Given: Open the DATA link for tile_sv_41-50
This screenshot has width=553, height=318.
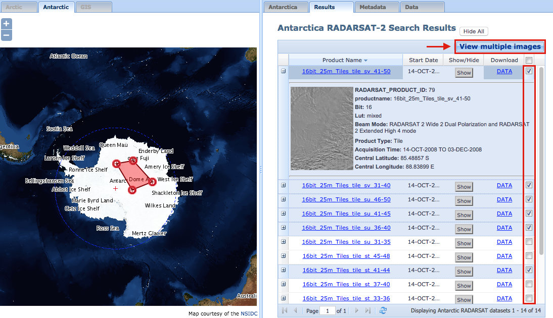Looking at the screenshot, I should [504, 71].
